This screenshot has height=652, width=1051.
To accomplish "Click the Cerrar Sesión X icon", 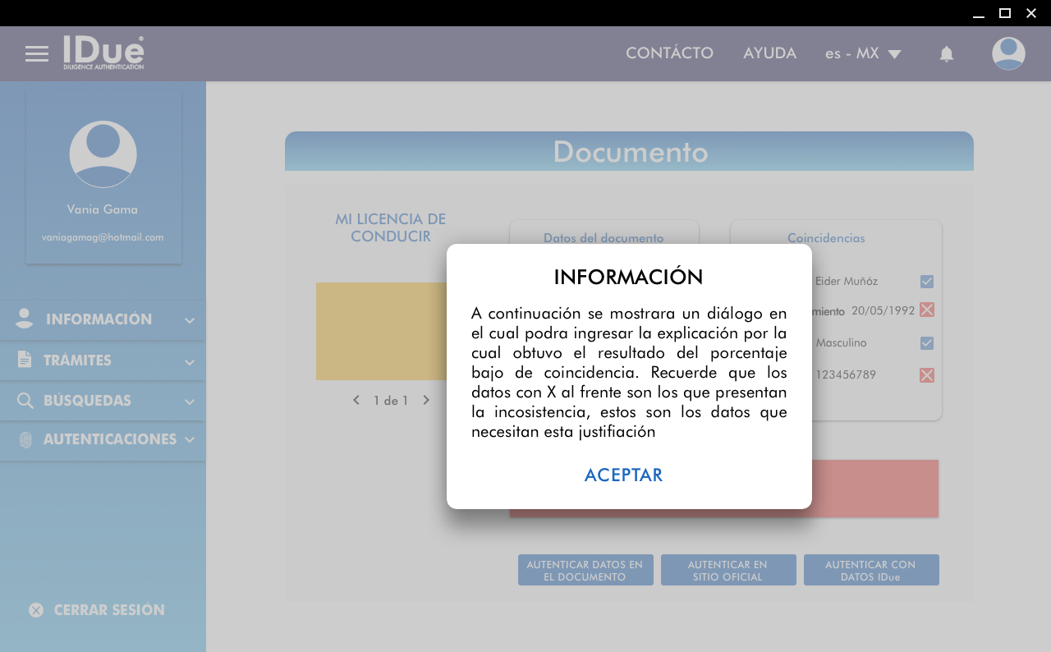I will 36,610.
